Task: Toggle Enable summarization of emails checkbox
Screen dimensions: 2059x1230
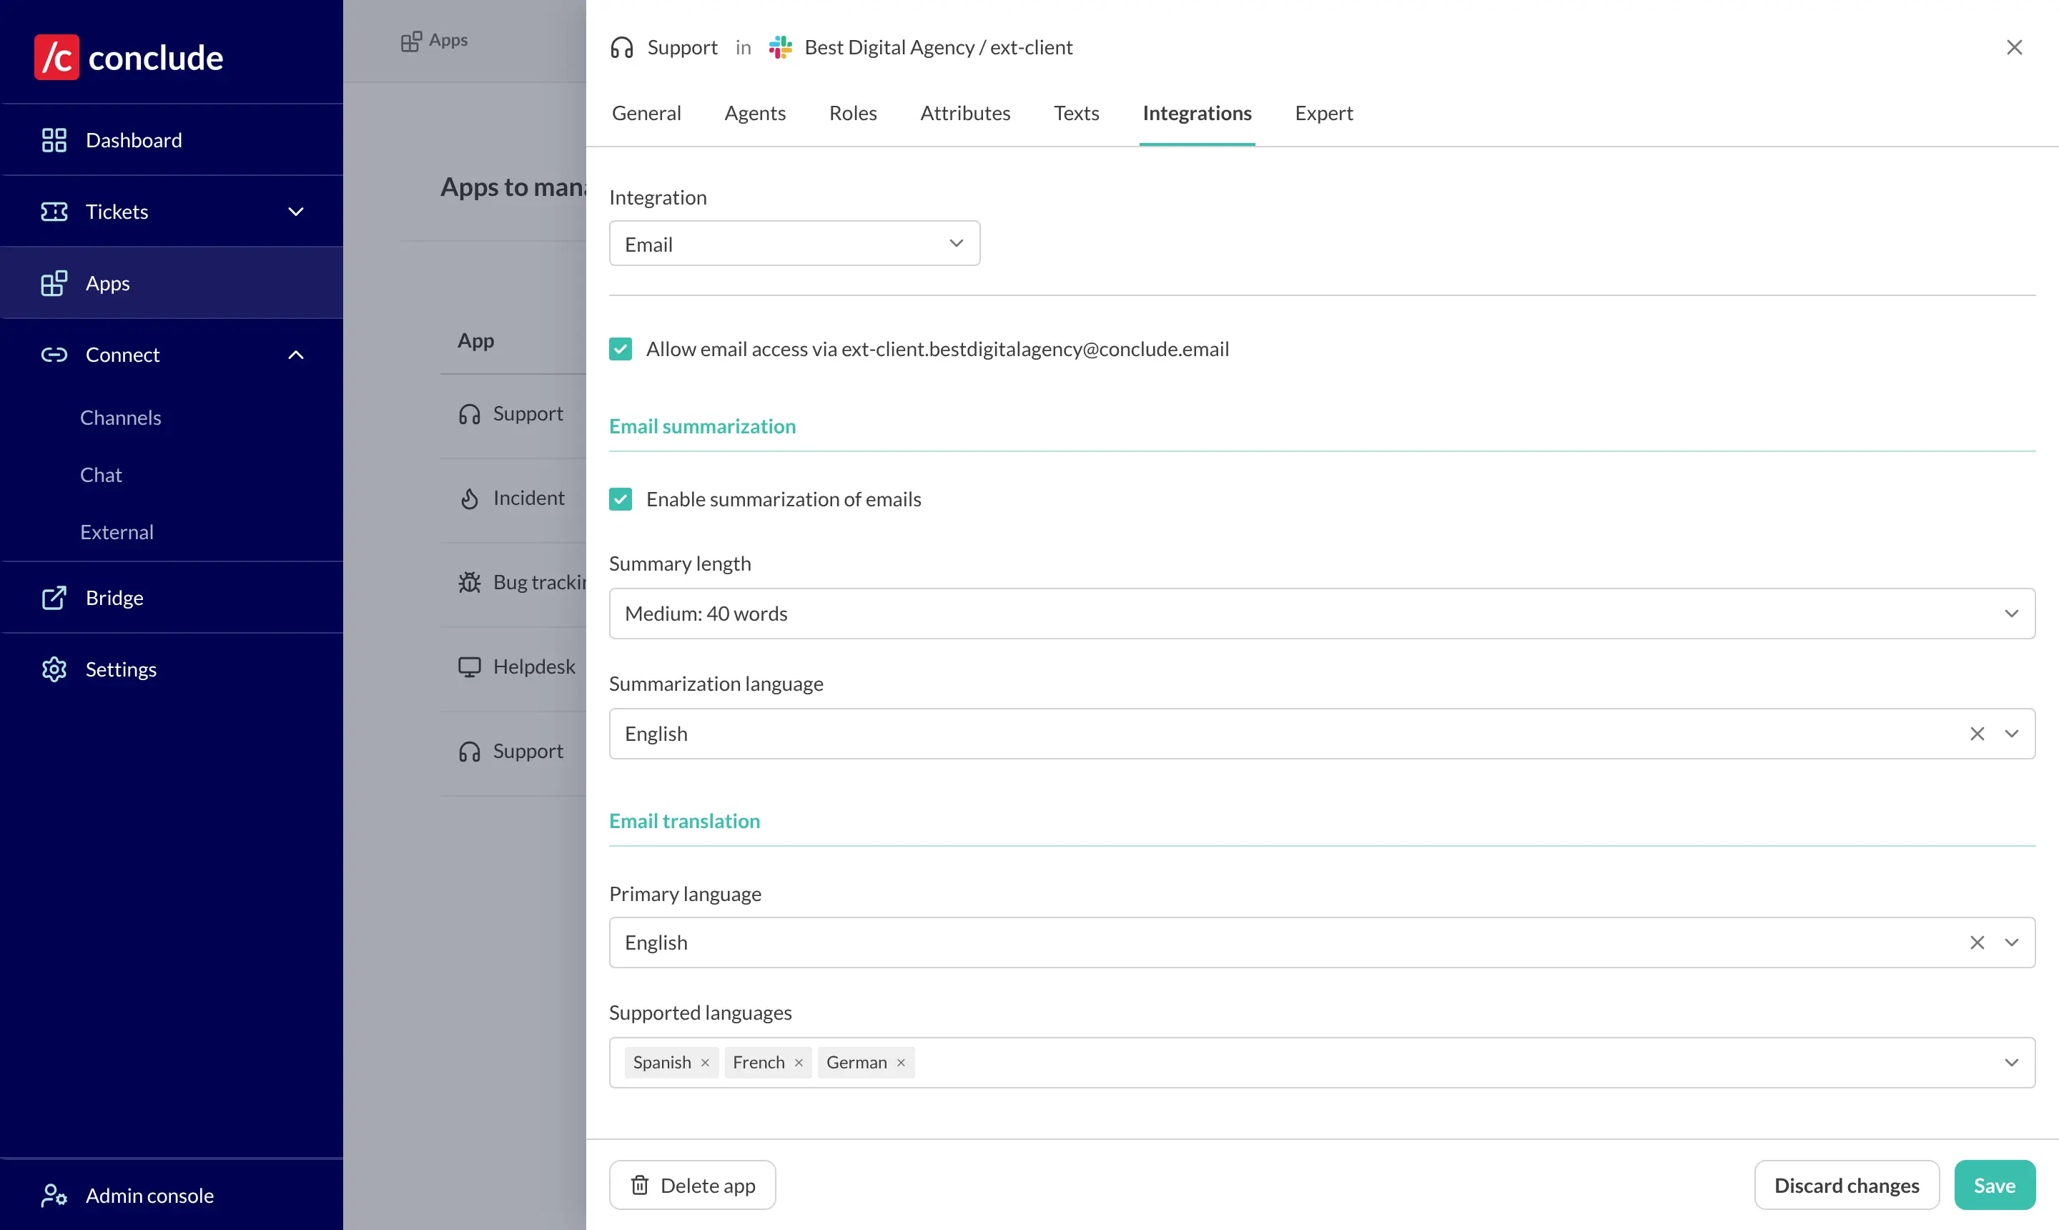Action: coord(621,499)
